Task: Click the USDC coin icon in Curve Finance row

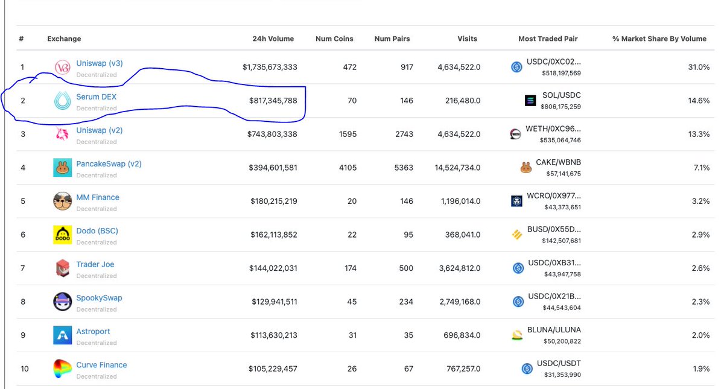Action: click(526, 368)
